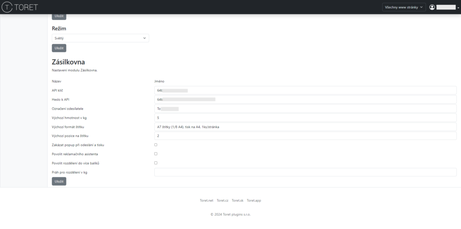This screenshot has width=461, height=229.
Task: Enable Zakázat popup při odeslání a tisku
Action: coord(156,145)
